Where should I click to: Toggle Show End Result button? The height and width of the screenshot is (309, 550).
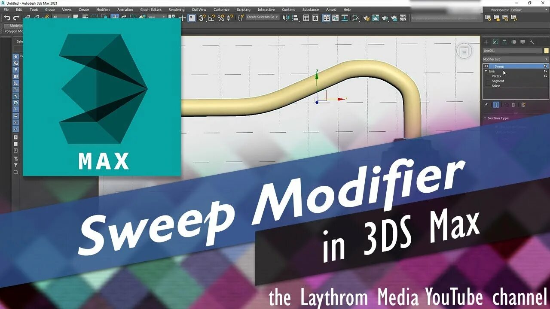[496, 105]
